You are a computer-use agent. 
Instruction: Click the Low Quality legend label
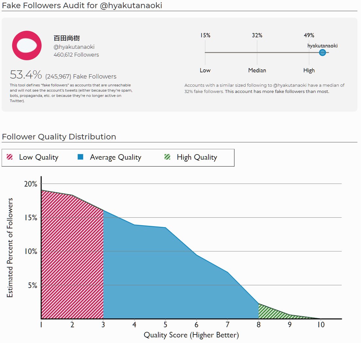39,157
